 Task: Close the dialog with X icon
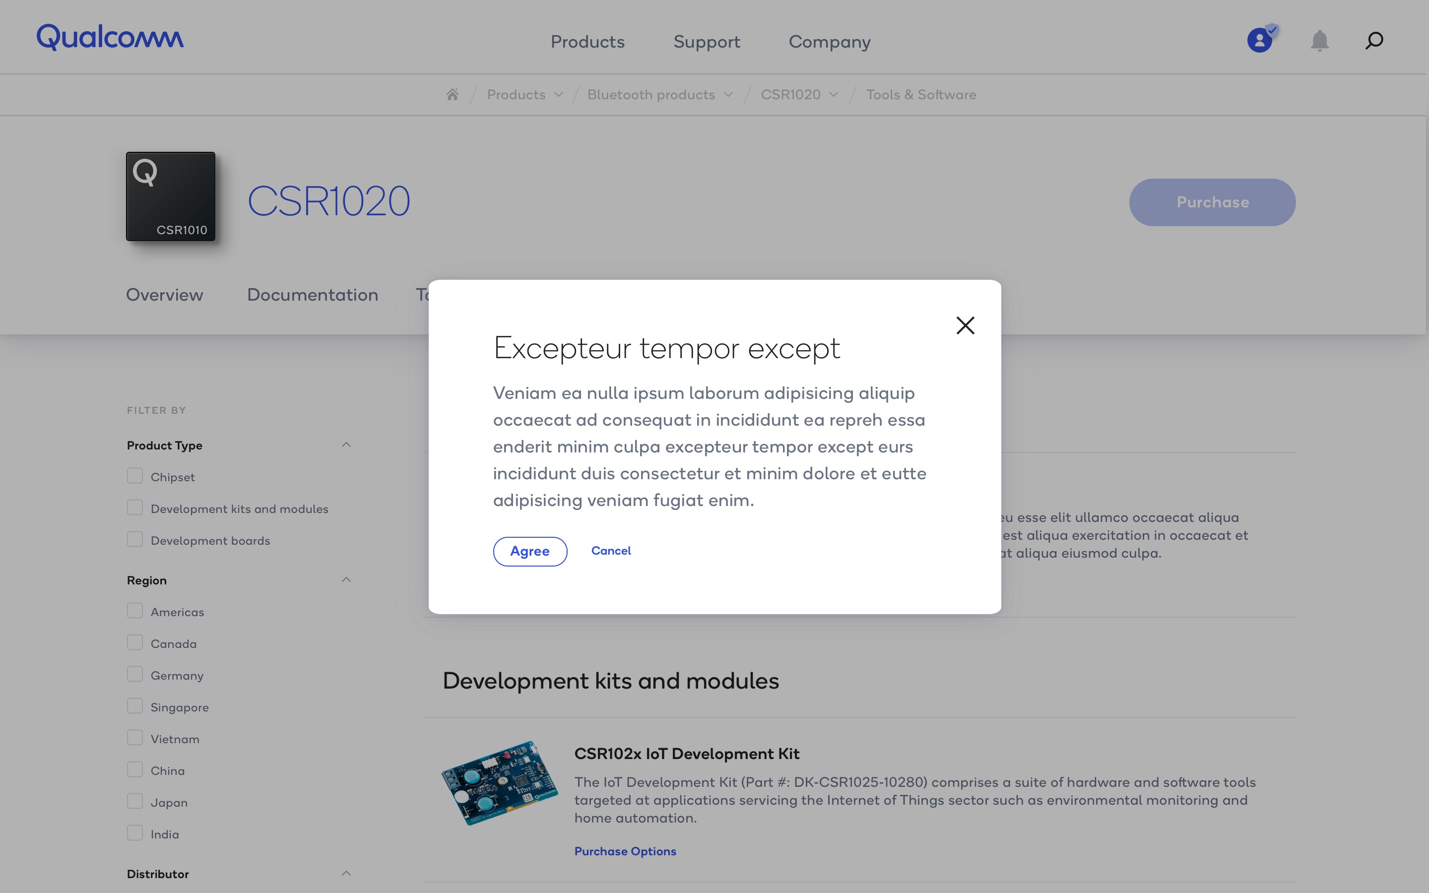pos(966,325)
